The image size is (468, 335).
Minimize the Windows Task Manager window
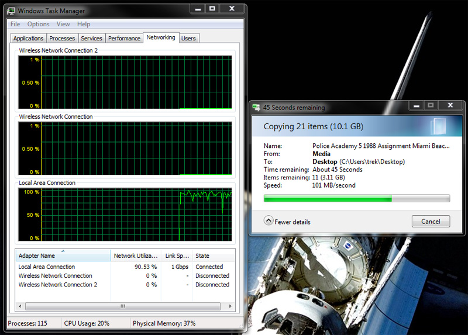point(198,9)
